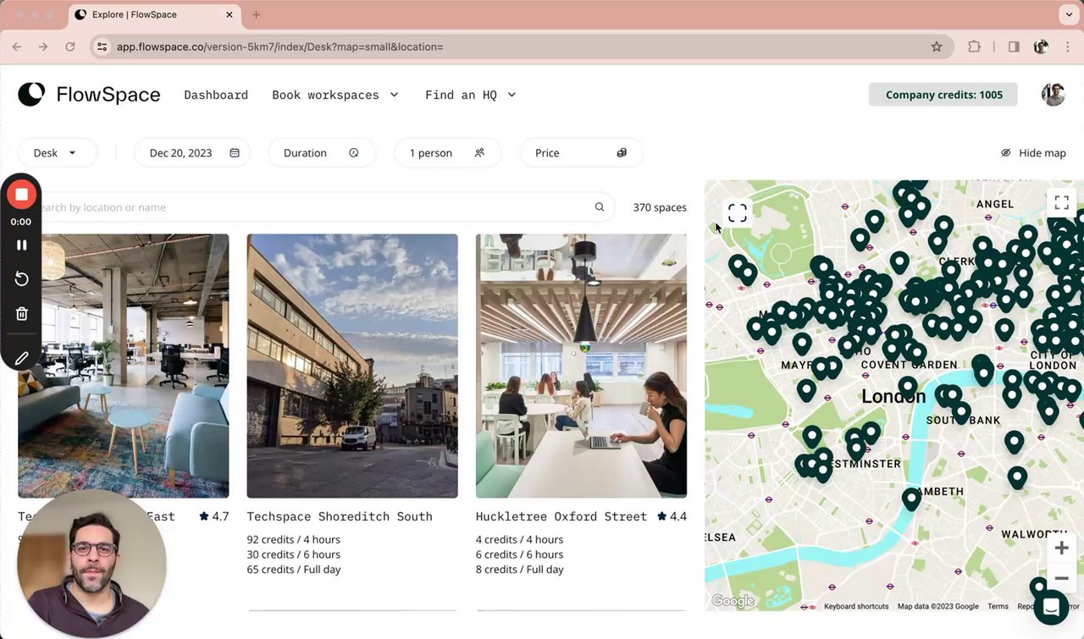Open the Book workspaces menu
Screen dimensions: 1084x639
[x=335, y=95]
